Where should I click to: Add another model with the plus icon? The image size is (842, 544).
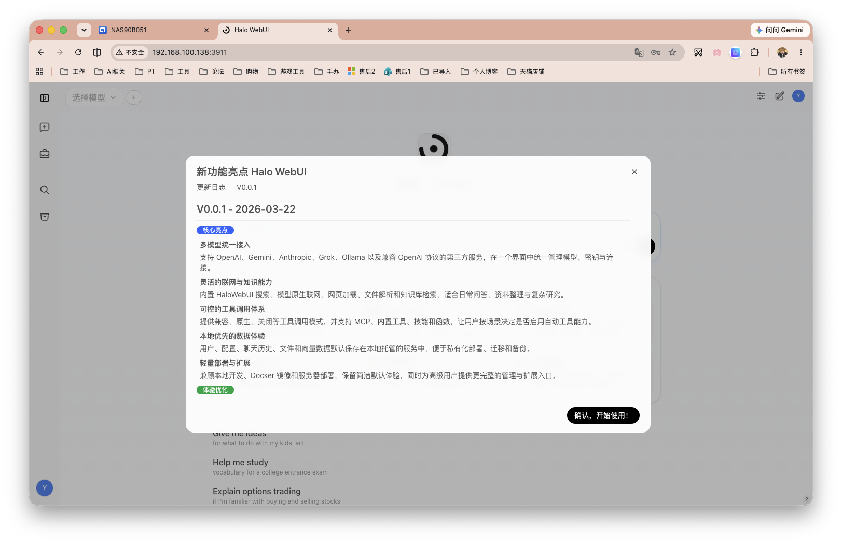[x=134, y=97]
